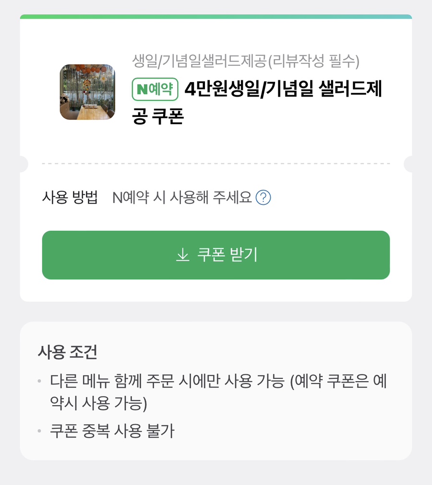Click the 약시 사용 가능) wrapped line
The image size is (432, 485).
(x=98, y=404)
